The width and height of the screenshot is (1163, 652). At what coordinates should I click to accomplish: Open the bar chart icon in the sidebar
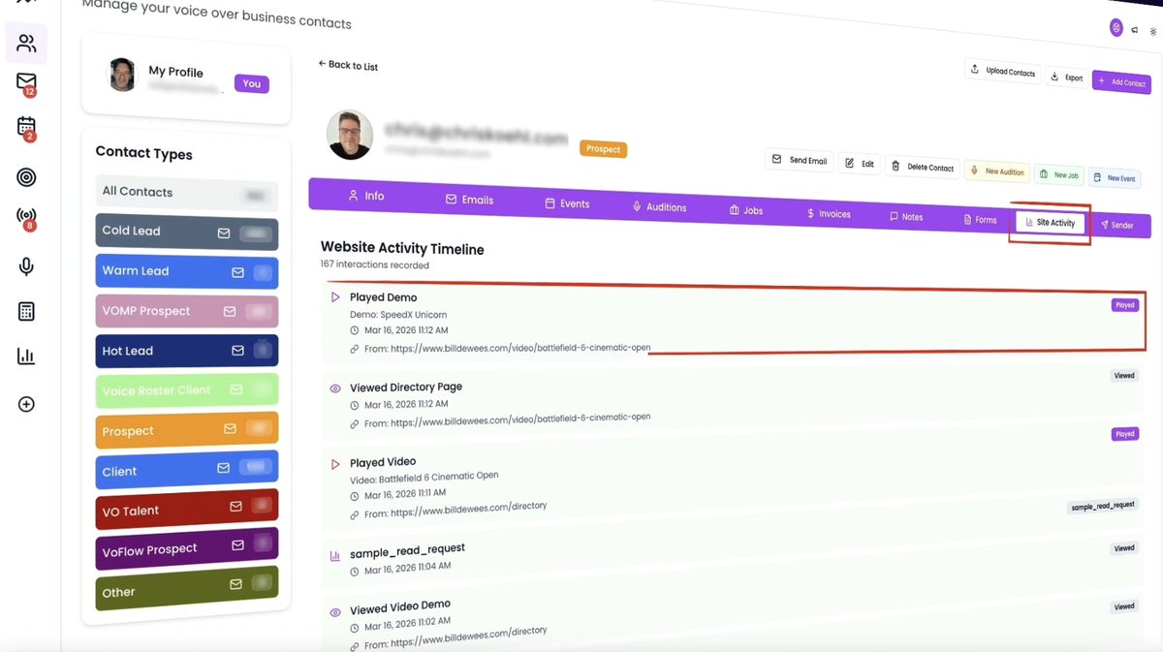(26, 357)
